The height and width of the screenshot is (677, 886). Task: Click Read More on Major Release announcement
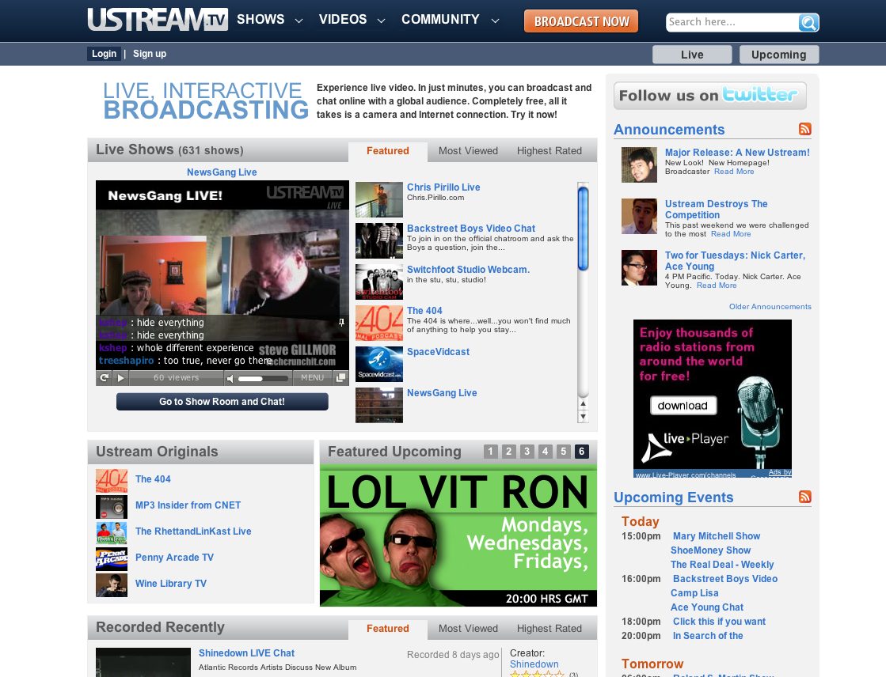[734, 172]
